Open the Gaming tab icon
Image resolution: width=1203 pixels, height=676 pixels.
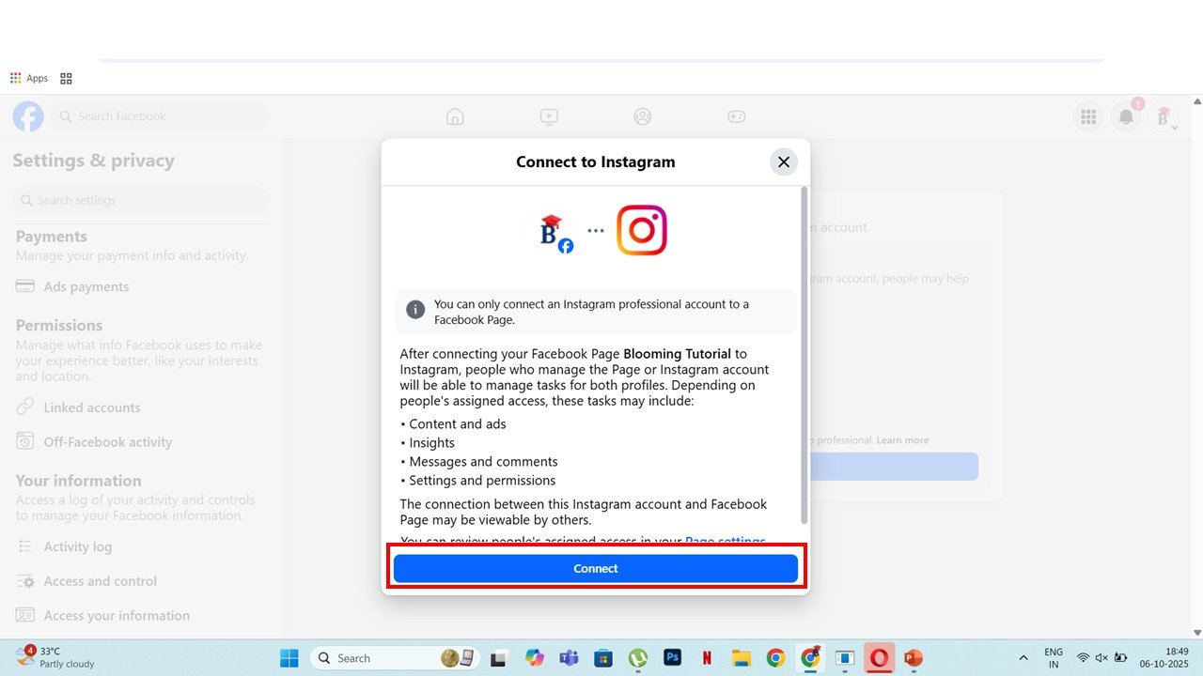pyautogui.click(x=736, y=116)
